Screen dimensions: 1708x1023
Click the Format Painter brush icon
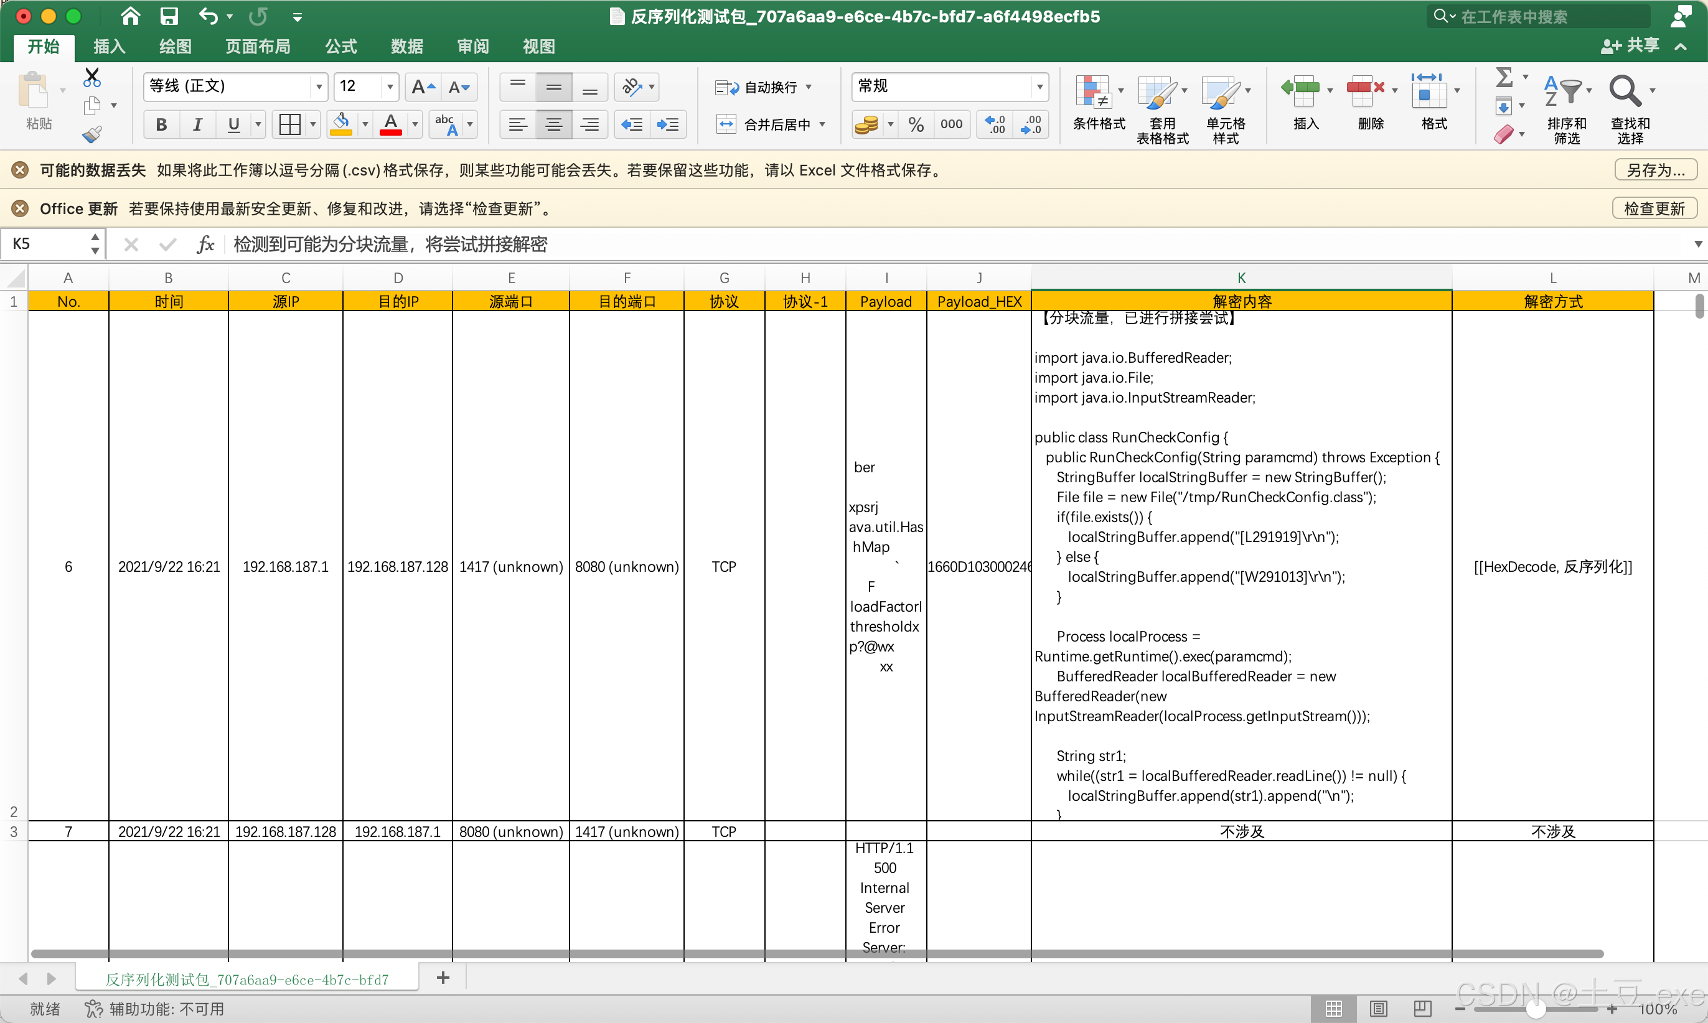point(91,134)
